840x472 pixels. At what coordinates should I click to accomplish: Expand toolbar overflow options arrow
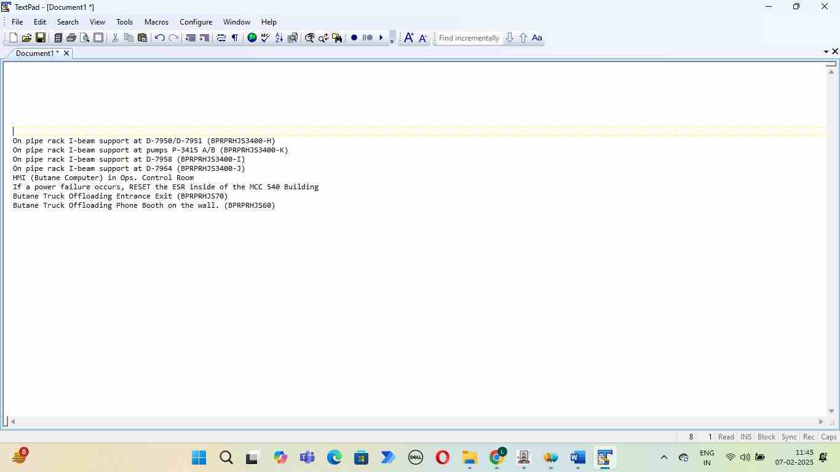click(392, 38)
